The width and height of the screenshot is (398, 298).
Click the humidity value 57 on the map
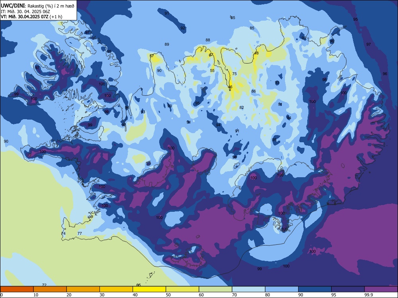(x=152, y=56)
